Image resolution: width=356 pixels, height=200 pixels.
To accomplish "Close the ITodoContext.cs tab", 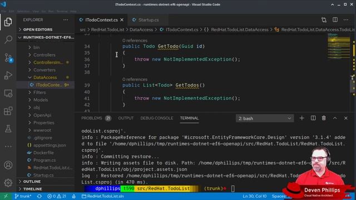I will click(122, 20).
